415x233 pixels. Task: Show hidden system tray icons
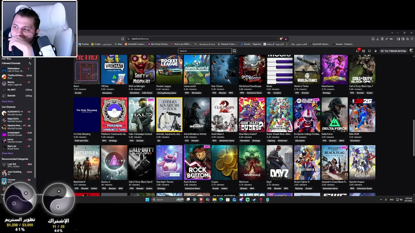point(381,200)
